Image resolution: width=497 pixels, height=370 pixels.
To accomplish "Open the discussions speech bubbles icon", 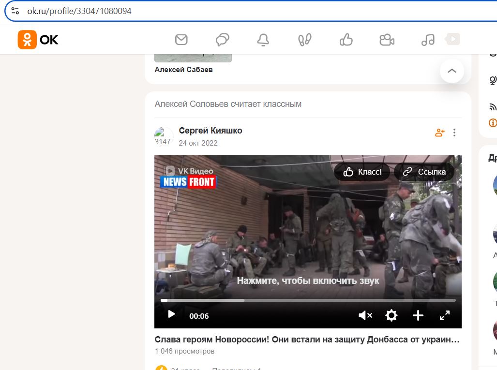I will click(222, 40).
